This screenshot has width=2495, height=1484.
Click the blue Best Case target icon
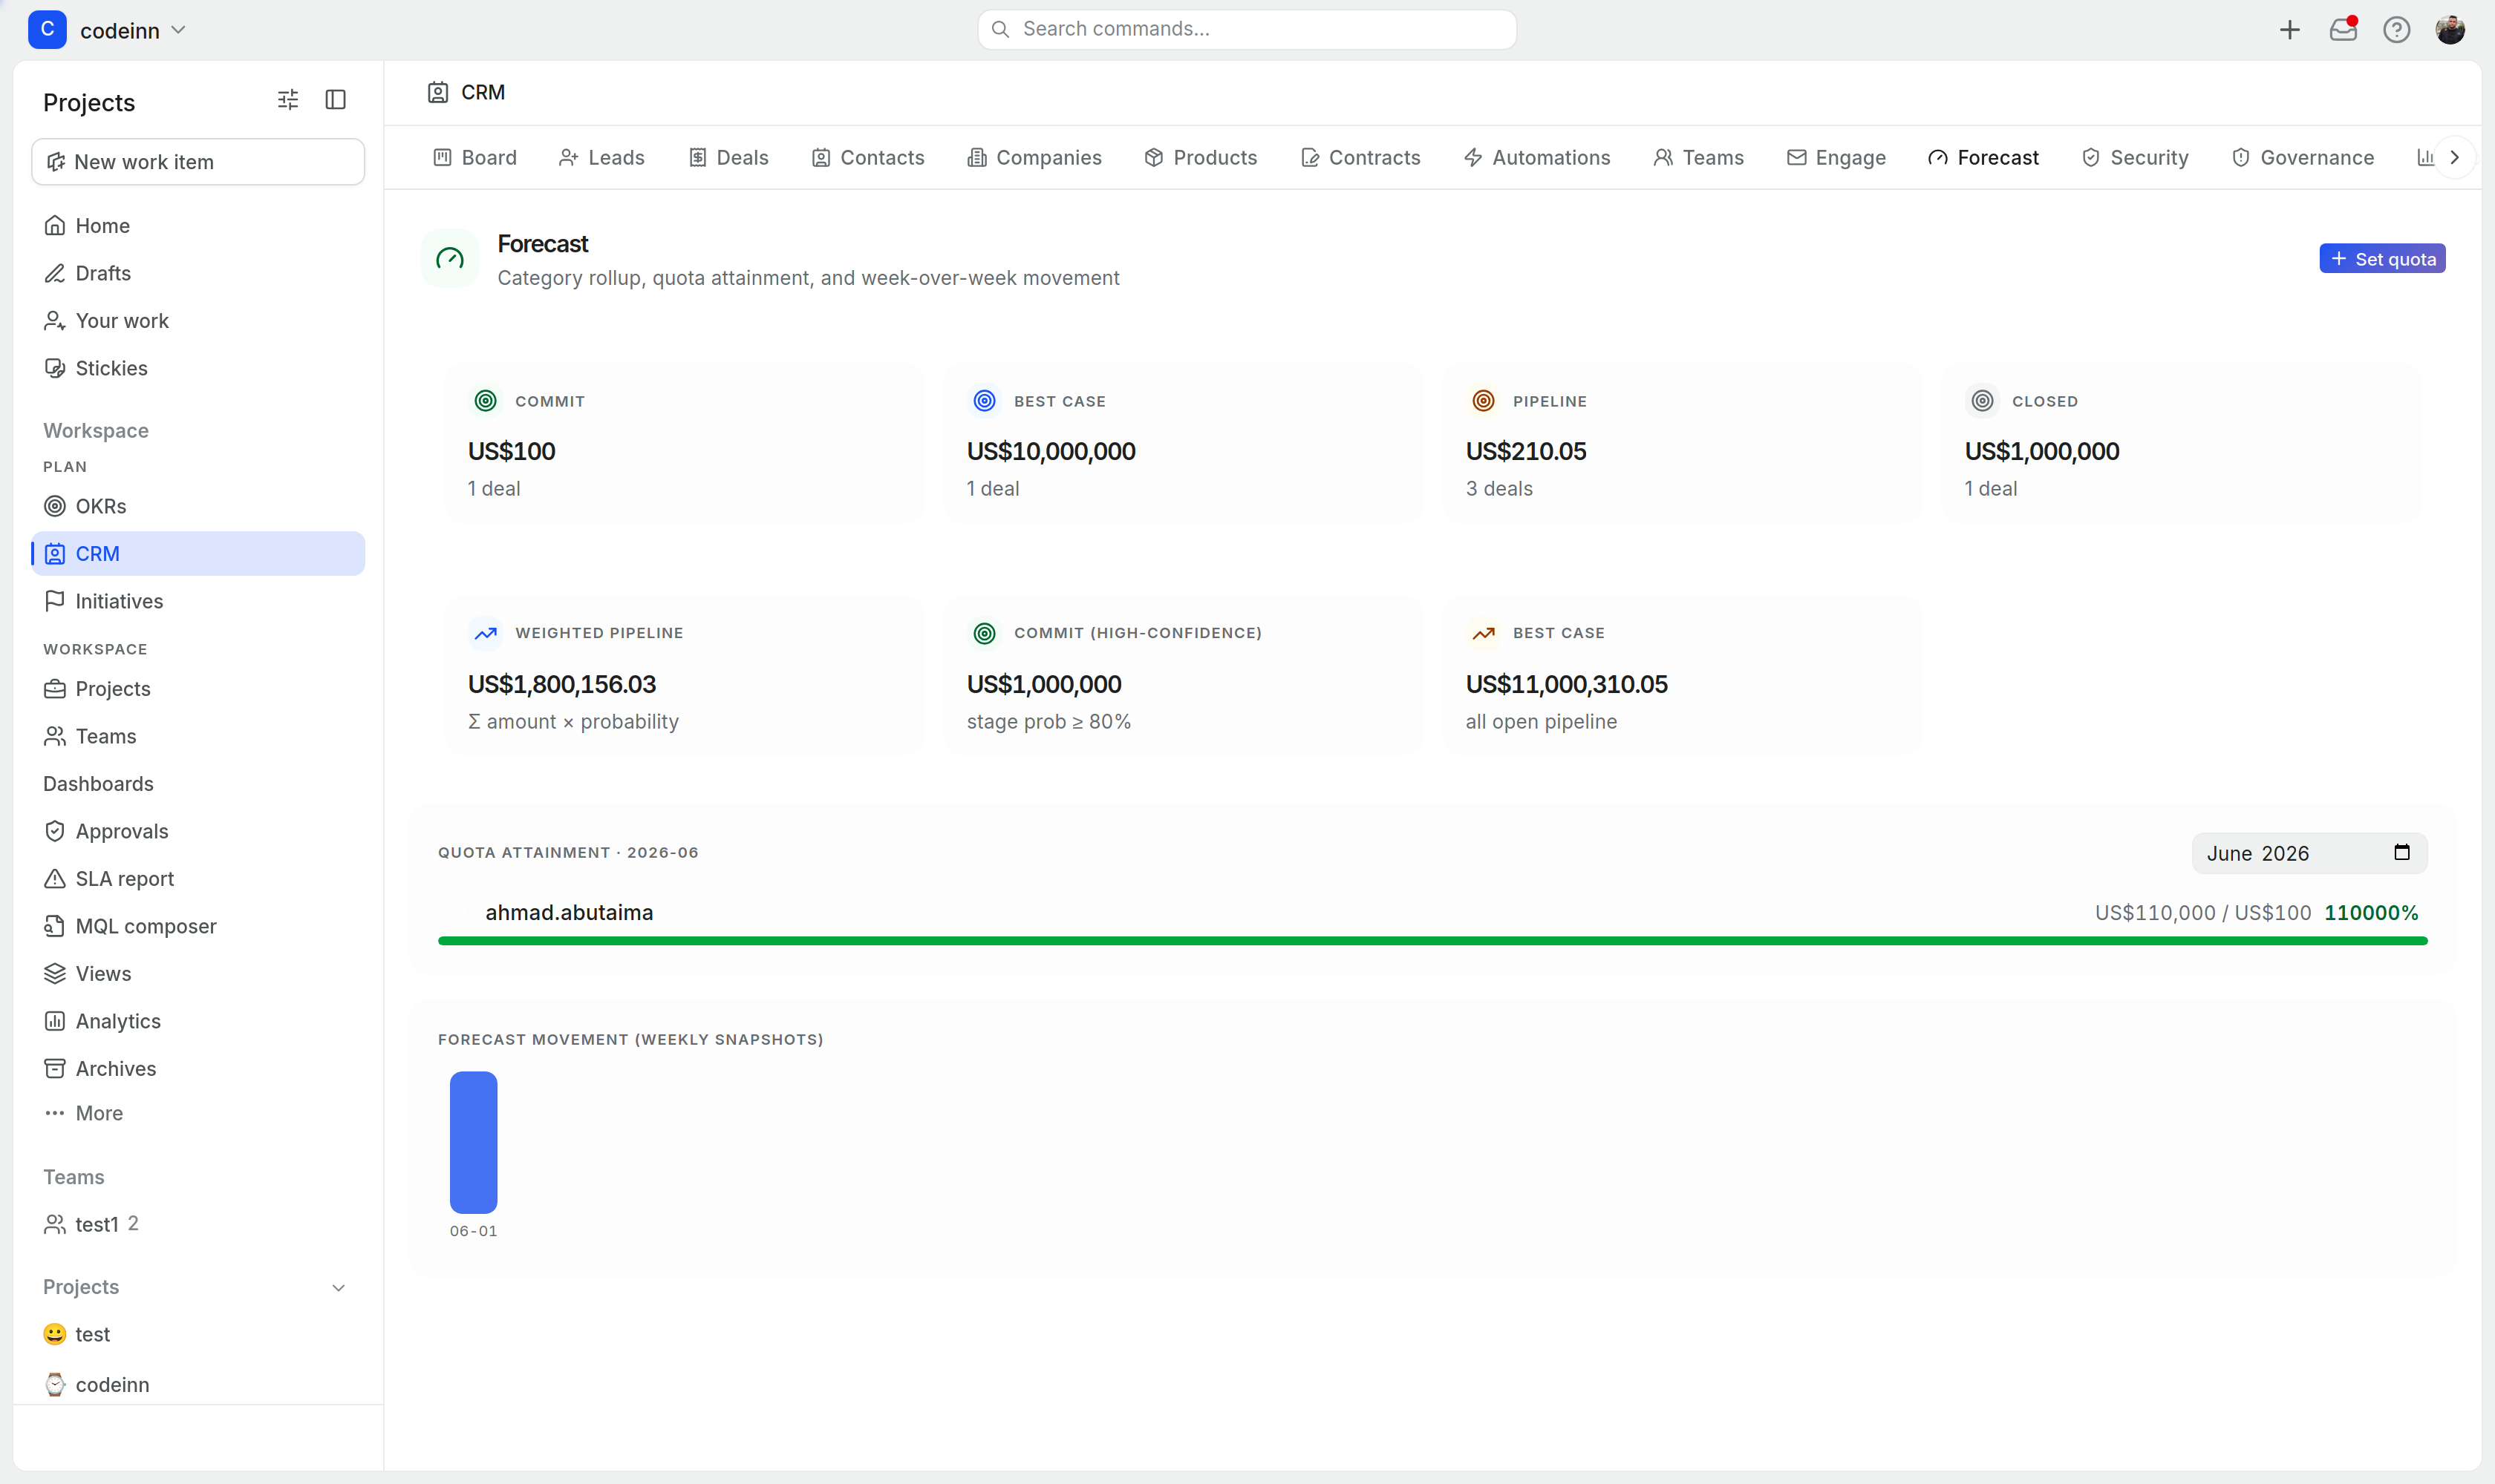(x=985, y=401)
